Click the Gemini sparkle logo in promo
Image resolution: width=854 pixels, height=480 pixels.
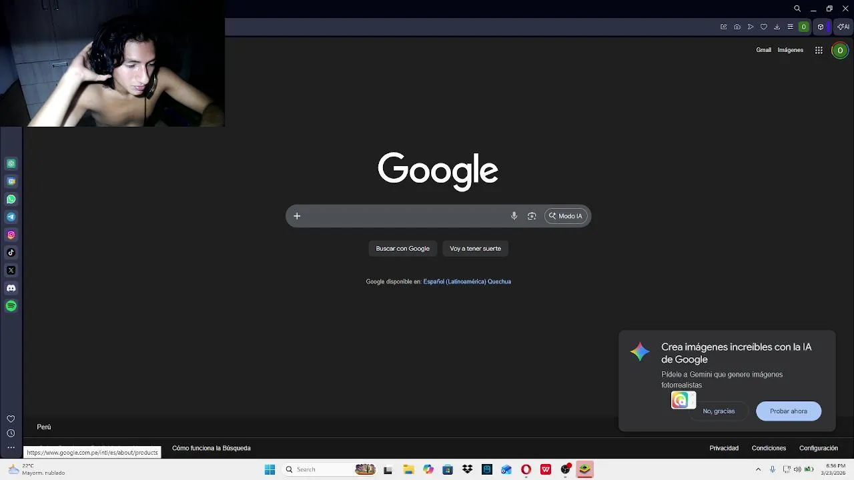click(640, 351)
